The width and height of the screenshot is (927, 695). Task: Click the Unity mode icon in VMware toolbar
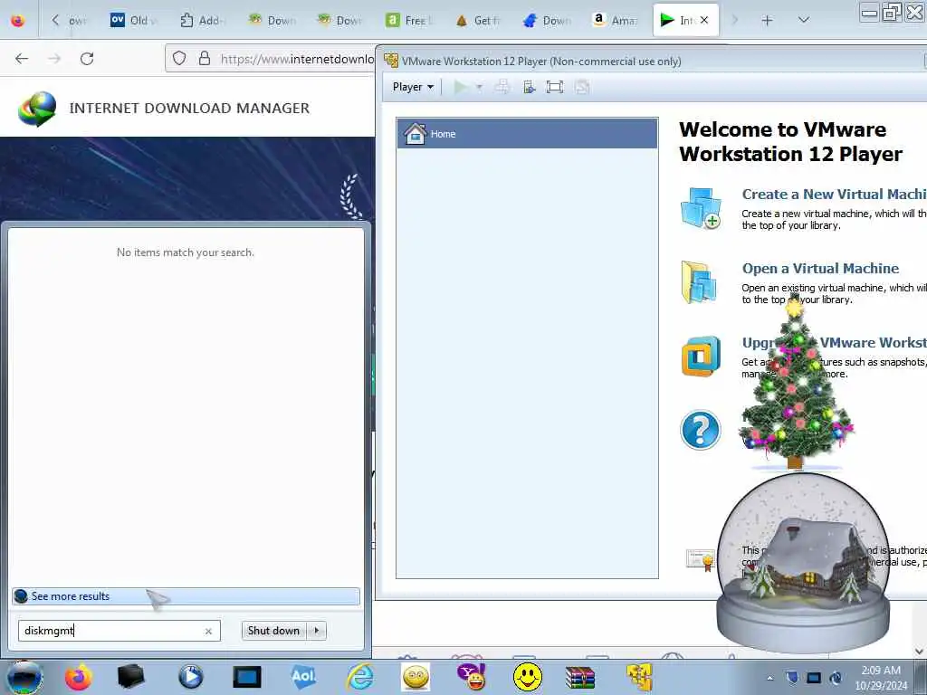tap(582, 88)
